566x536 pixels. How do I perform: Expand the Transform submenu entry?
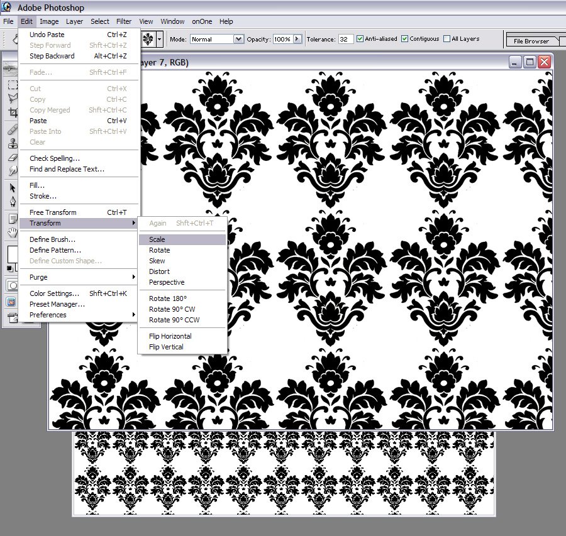79,223
